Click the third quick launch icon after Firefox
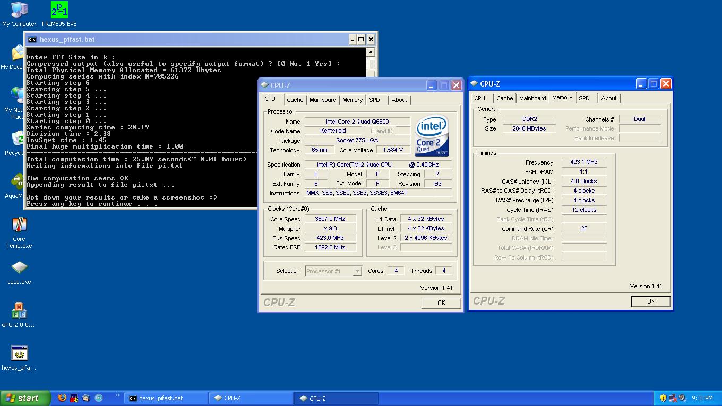The image size is (722, 406). coord(86,398)
